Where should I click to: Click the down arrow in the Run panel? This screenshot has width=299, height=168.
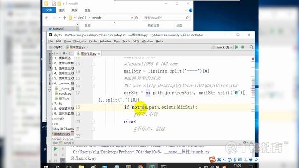pos(63,155)
